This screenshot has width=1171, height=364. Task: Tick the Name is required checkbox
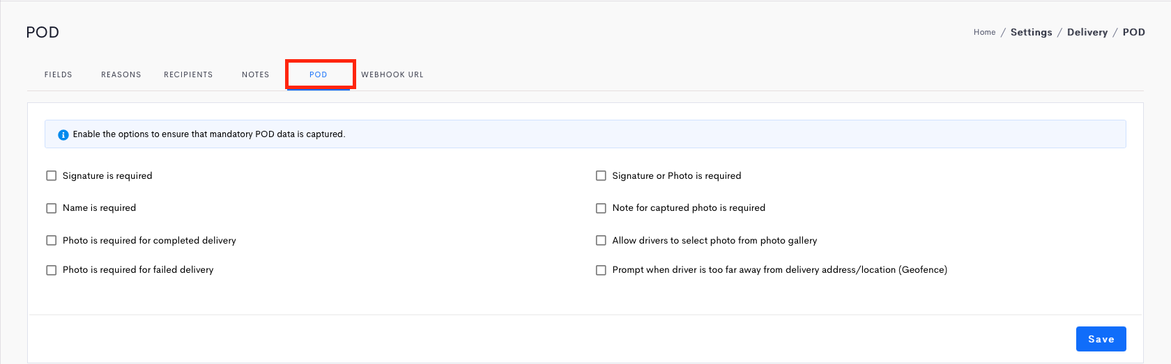pos(51,208)
